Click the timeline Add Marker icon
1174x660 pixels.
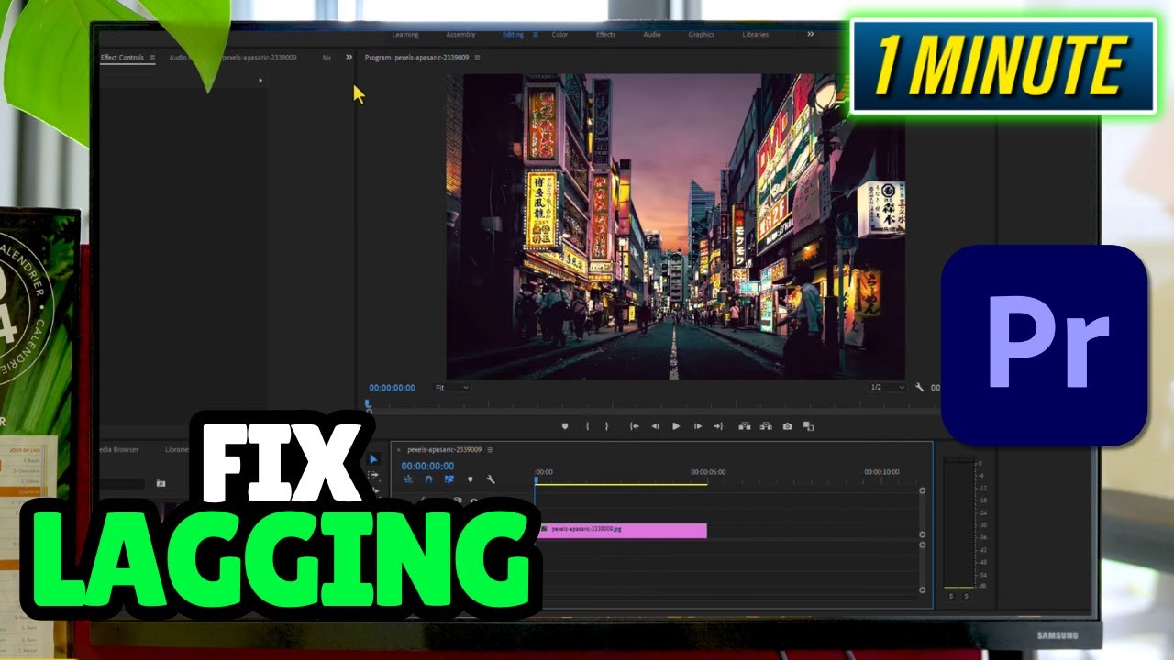pyautogui.click(x=470, y=479)
